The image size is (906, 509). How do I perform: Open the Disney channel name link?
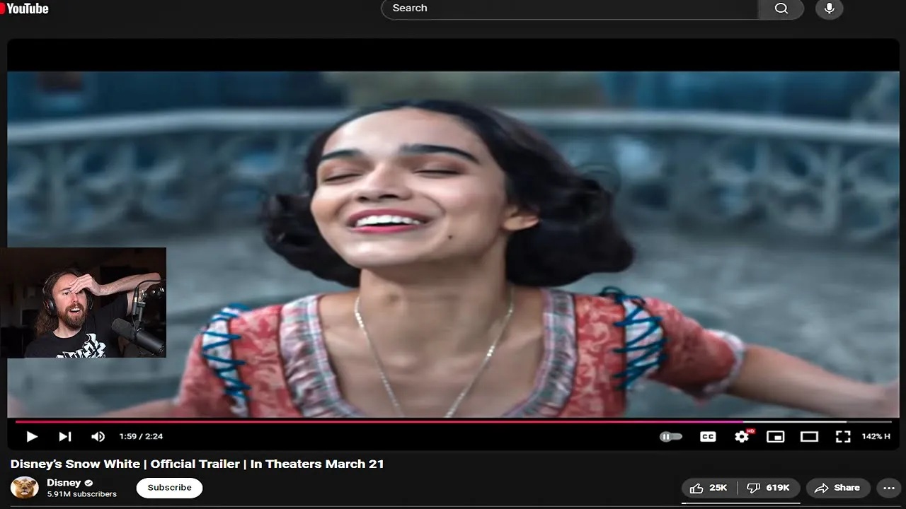64,483
